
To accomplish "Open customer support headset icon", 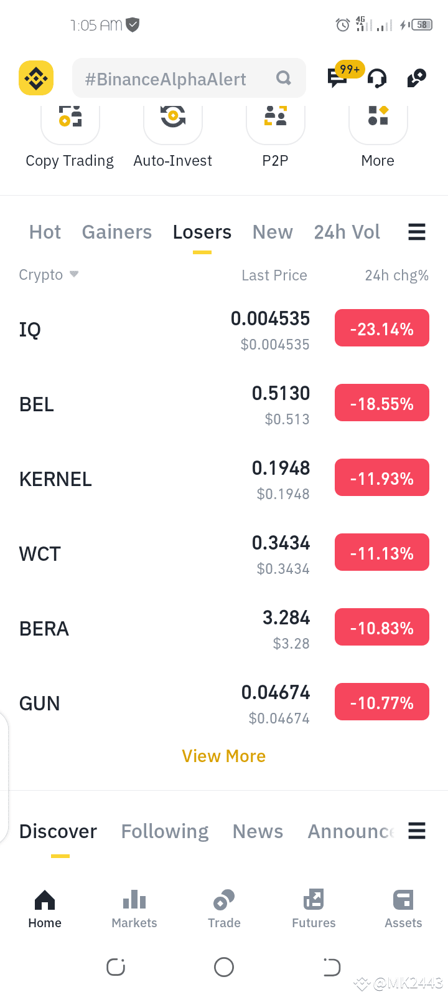I will pyautogui.click(x=377, y=79).
